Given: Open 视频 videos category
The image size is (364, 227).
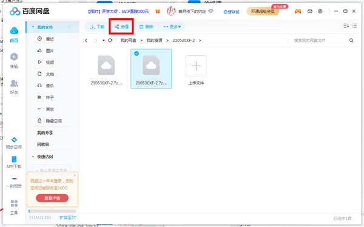Looking at the screenshot, I should tap(45, 63).
